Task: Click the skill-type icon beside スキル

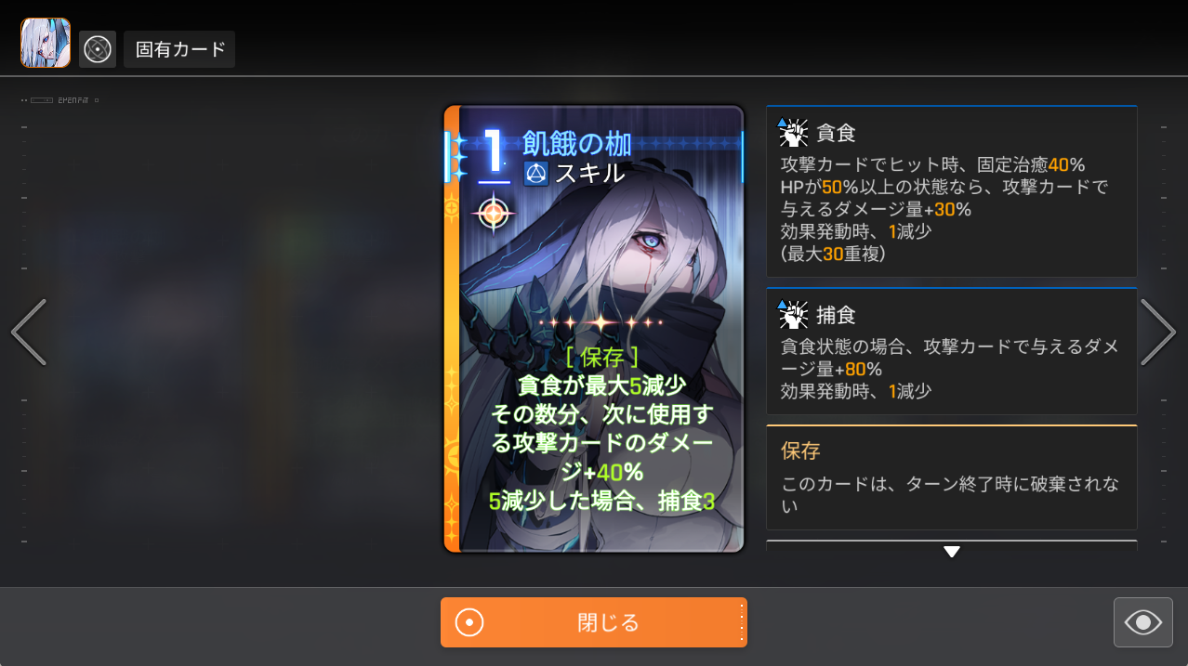Action: tap(535, 173)
